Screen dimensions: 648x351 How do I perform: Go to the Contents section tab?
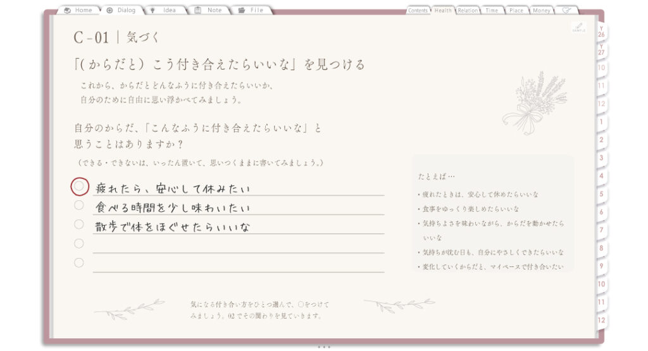click(x=418, y=10)
